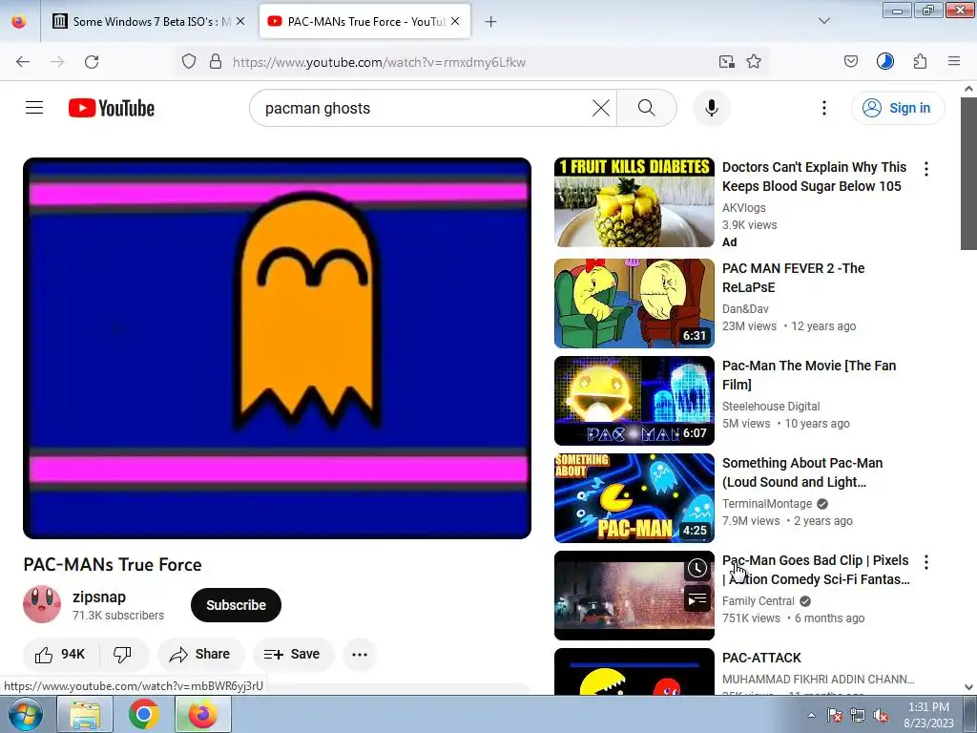977x733 pixels.
Task: Click page vertical scrollbar thumb
Action: point(968,174)
